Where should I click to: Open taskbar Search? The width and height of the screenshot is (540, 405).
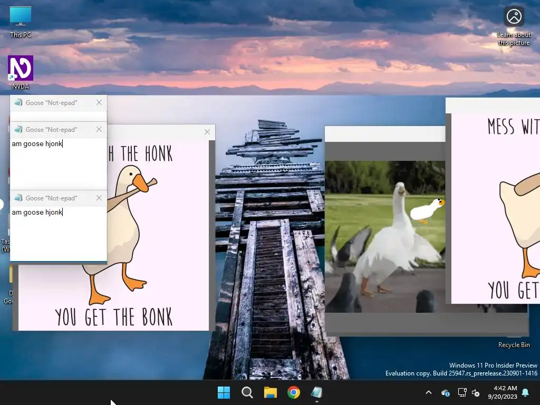tap(247, 392)
